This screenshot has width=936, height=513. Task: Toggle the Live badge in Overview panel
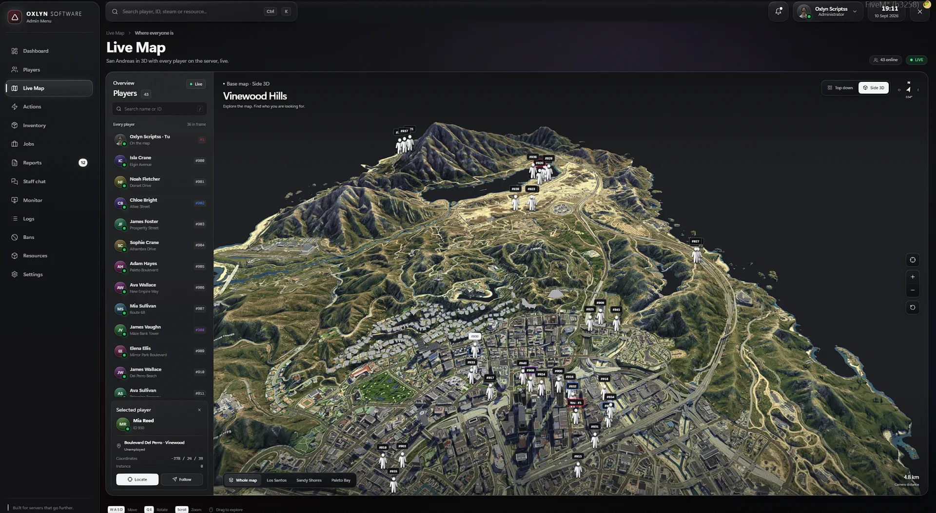(x=196, y=84)
